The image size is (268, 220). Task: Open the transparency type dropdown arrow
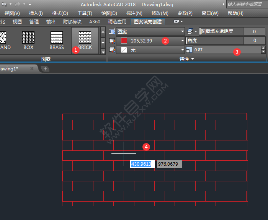196,31
